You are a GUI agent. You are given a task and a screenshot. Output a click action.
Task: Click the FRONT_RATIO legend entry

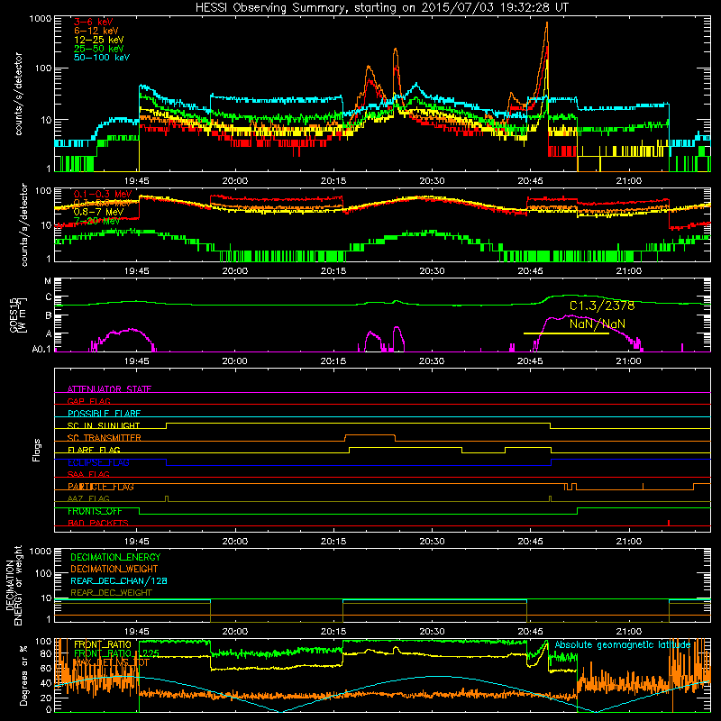click(x=103, y=644)
